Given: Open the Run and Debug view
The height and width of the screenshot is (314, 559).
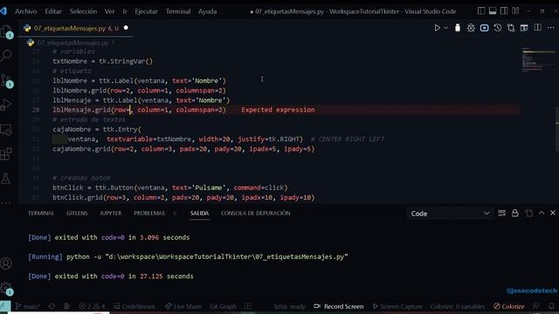Looking at the screenshot, I should tap(6, 105).
